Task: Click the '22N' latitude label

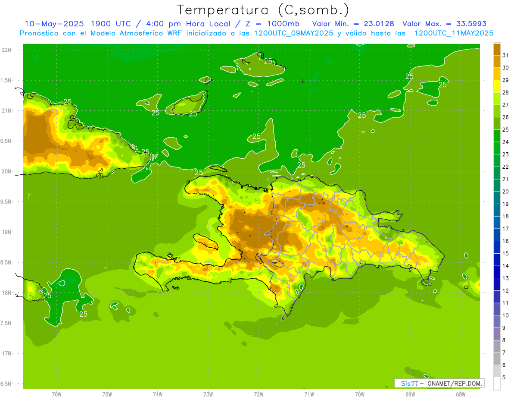Action: tap(6, 50)
